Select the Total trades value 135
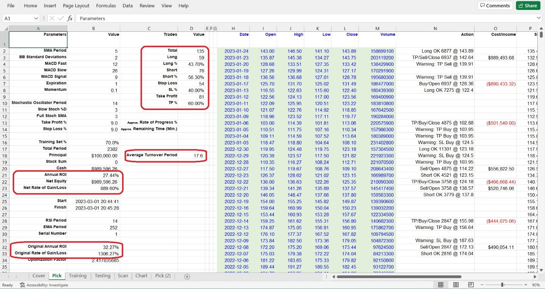This screenshot has height=289, width=545. point(192,51)
